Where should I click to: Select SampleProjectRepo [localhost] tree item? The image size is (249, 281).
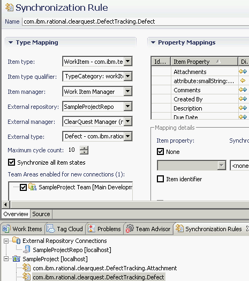72,250
